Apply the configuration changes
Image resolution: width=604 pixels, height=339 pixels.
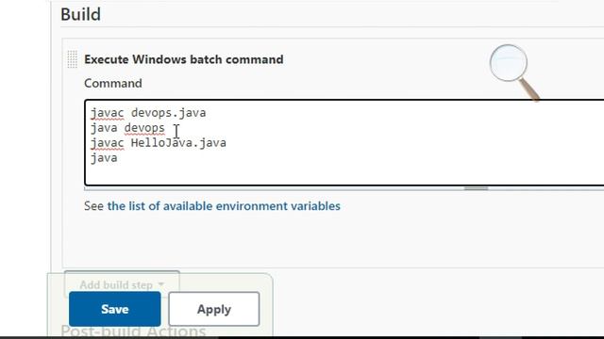point(214,309)
